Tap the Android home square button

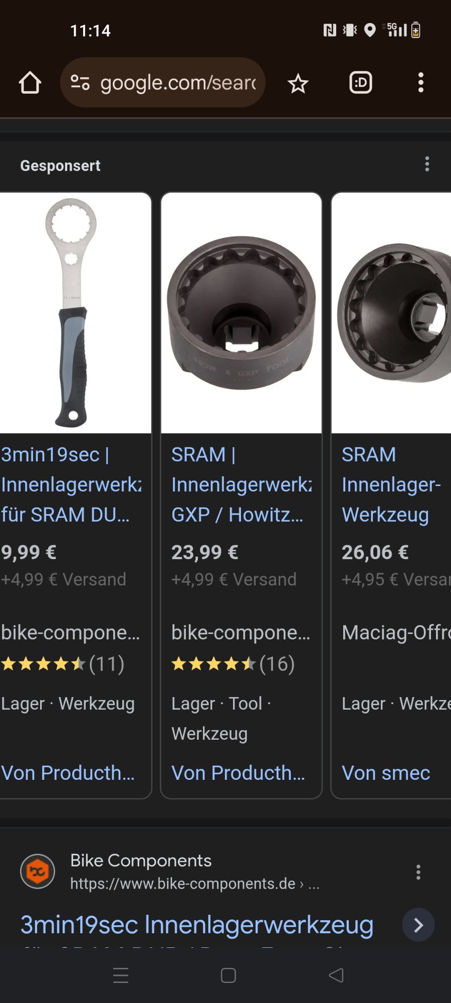pyautogui.click(x=229, y=975)
